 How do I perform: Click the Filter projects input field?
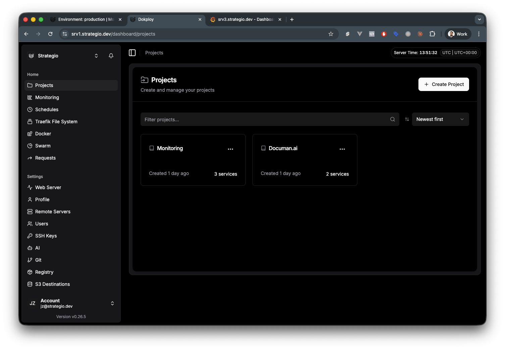pyautogui.click(x=265, y=120)
